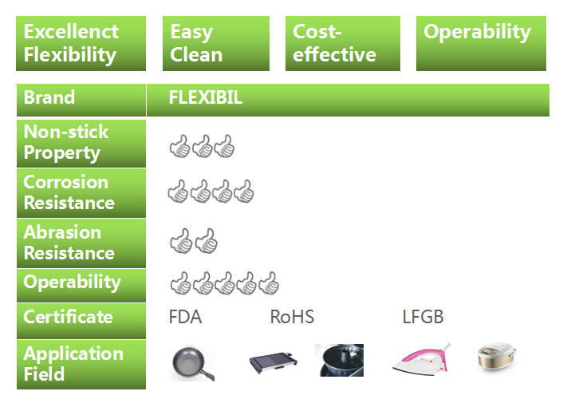
Task: Click the Certificate row header
Action: [81, 321]
